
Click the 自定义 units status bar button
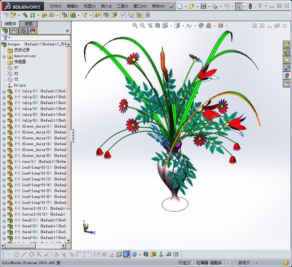(244, 263)
